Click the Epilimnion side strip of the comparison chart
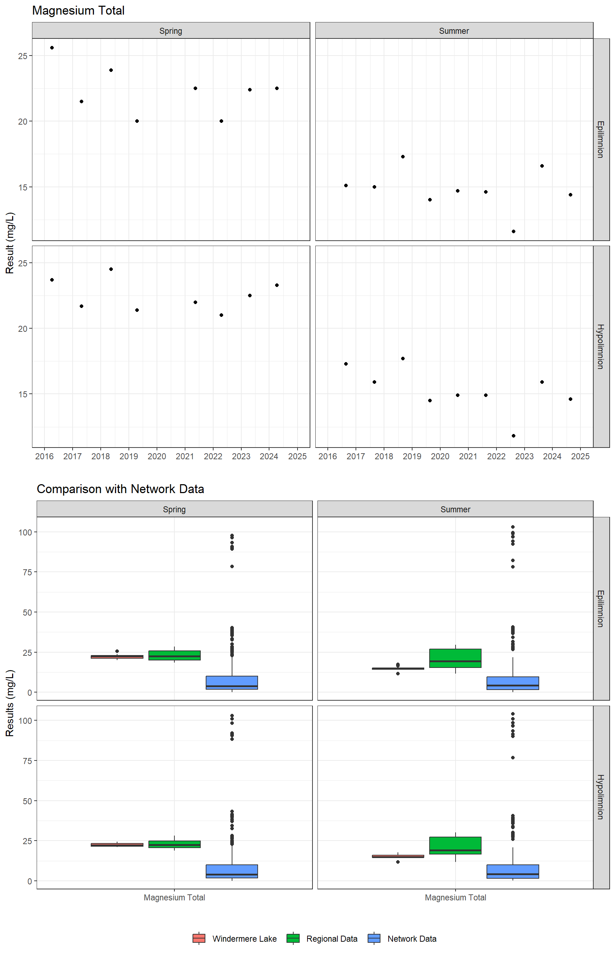 (x=601, y=609)
